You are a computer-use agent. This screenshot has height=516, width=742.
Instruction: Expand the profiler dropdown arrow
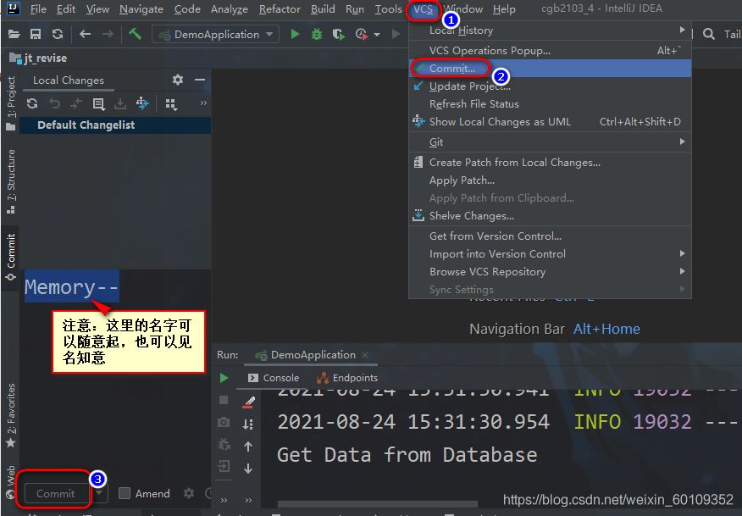tap(377, 35)
